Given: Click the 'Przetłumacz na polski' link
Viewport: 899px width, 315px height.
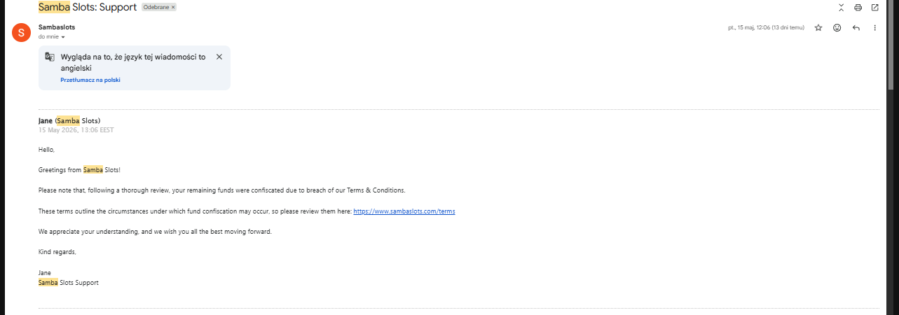Looking at the screenshot, I should pos(90,80).
